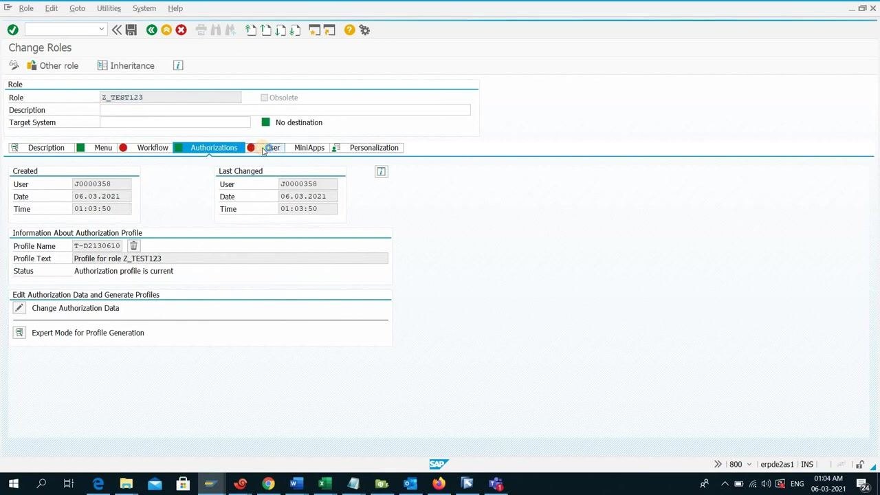880x495 pixels.
Task: Open the Goto menu
Action: click(77, 8)
